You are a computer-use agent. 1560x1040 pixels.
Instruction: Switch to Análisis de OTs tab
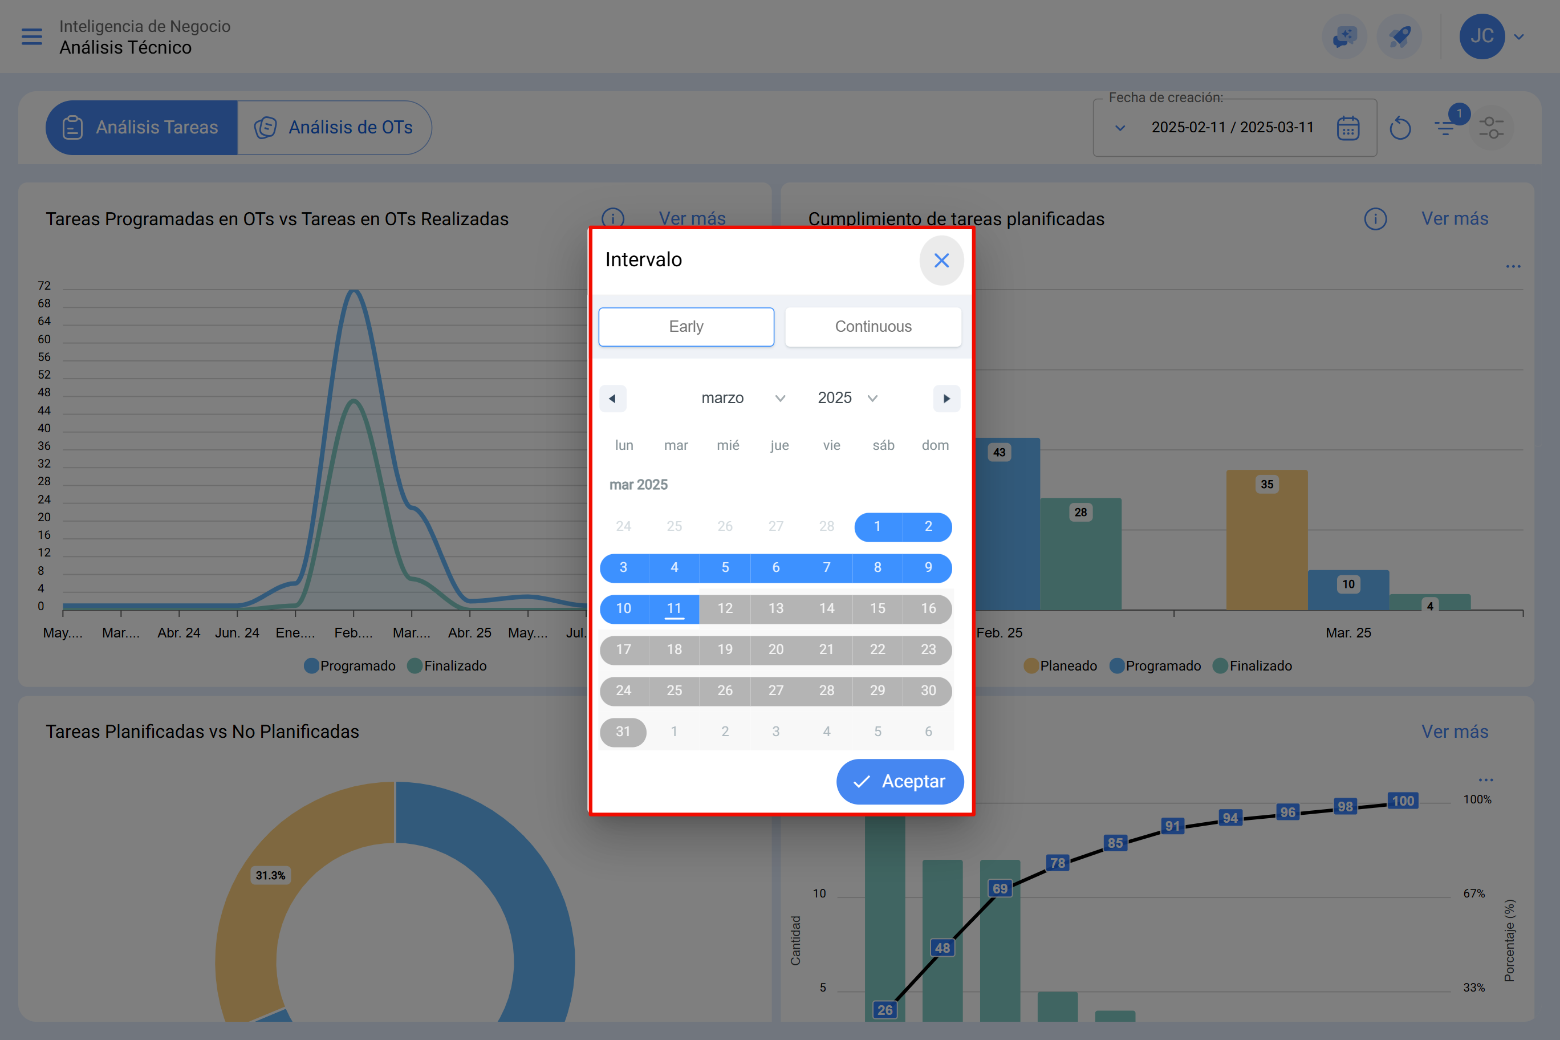[334, 127]
